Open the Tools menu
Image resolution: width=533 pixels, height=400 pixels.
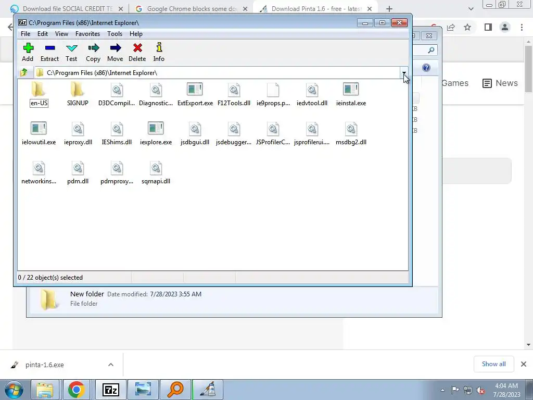click(115, 34)
